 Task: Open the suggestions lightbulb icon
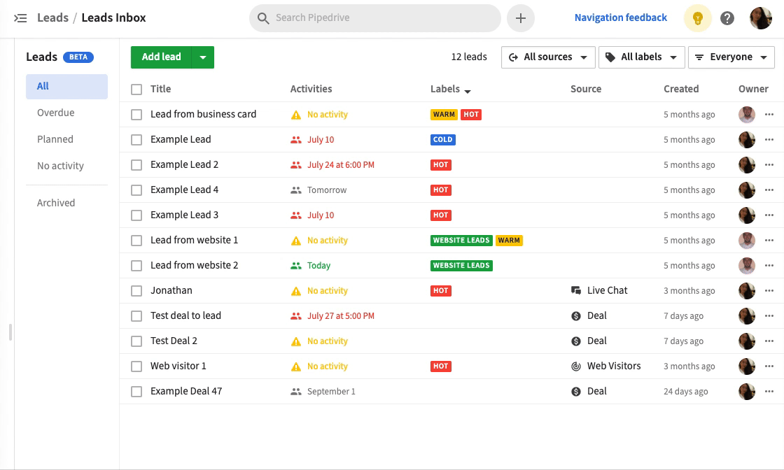point(697,17)
